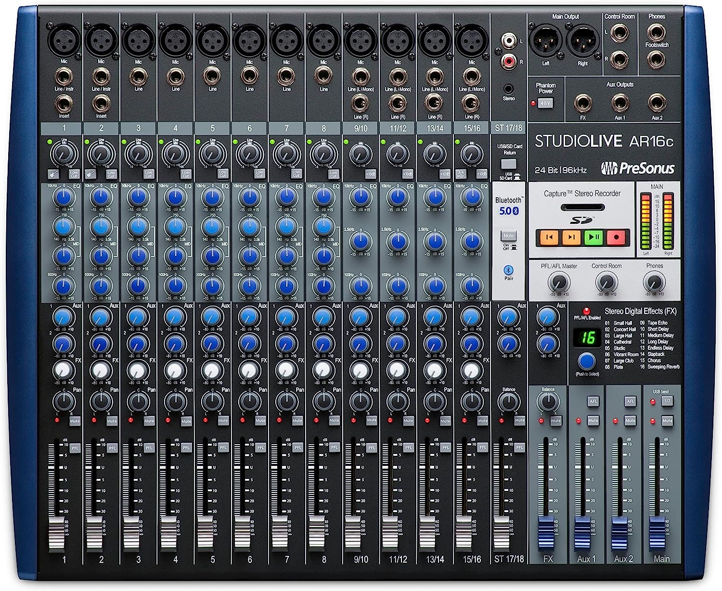Click the Main Output Left XLR jack
The image size is (722, 591).
coord(546,40)
